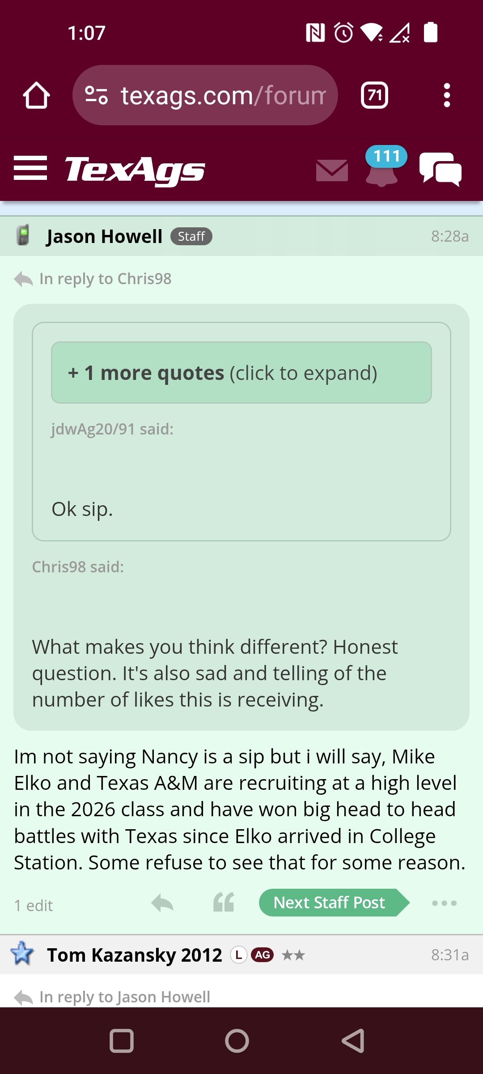
Task: Jump to the Next Staff Post
Action: (334, 903)
